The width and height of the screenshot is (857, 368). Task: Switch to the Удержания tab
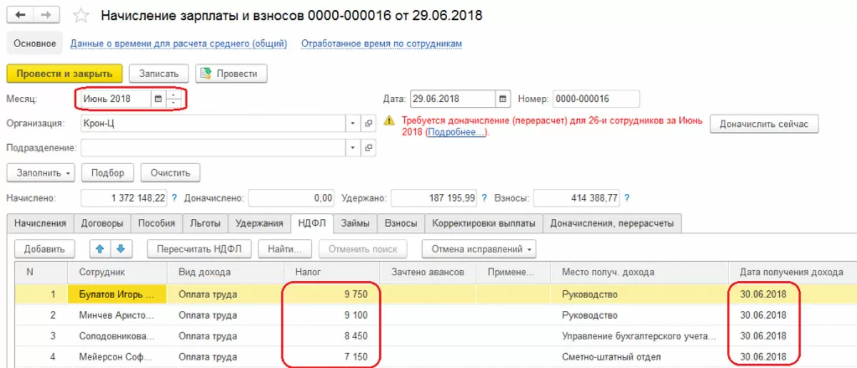[260, 223]
